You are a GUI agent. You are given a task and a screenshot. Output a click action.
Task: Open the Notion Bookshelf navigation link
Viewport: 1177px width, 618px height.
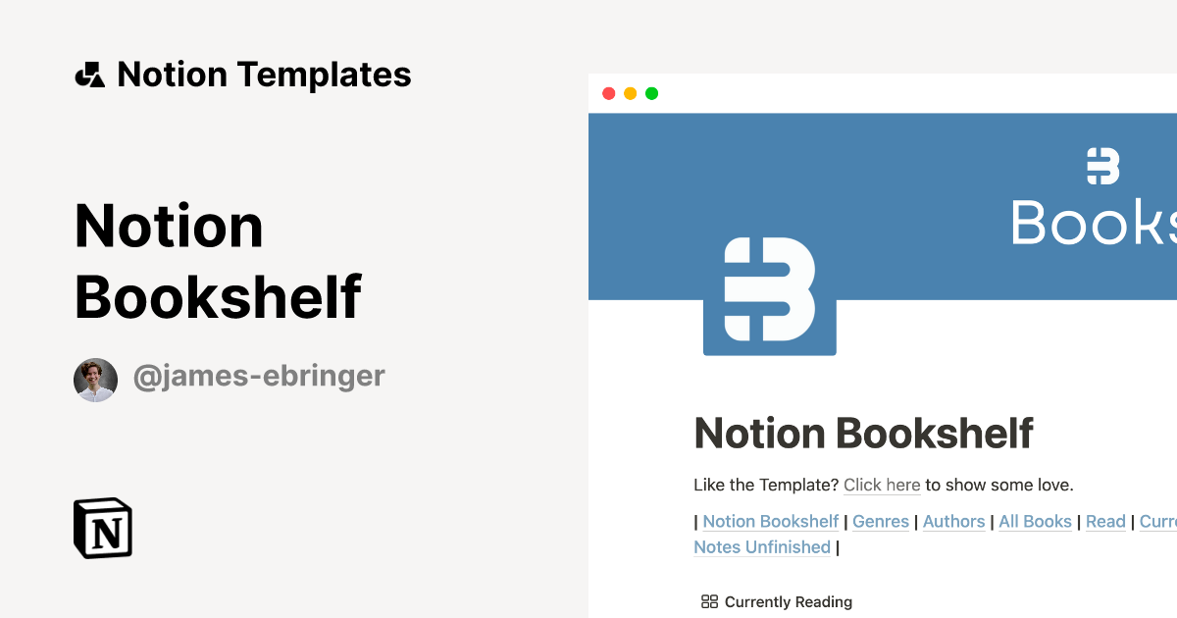(x=770, y=521)
